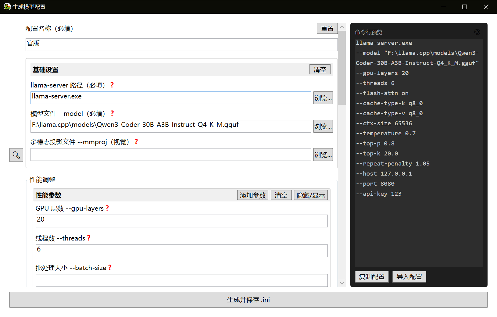This screenshot has width=497, height=317.
Task: Focus the model file path field
Action: click(x=171, y=126)
